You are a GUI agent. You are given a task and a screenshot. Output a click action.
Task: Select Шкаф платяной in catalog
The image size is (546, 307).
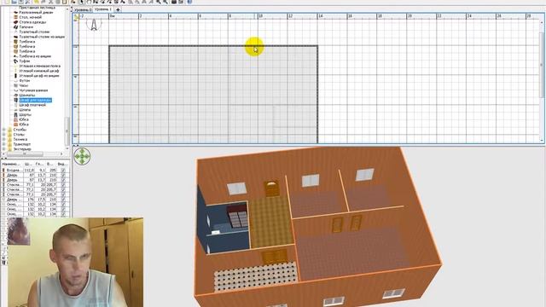32,105
